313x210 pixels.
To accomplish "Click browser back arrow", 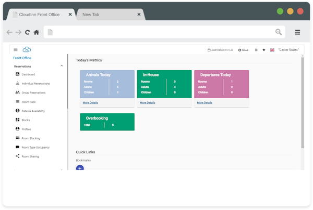I will pyautogui.click(x=9, y=32).
